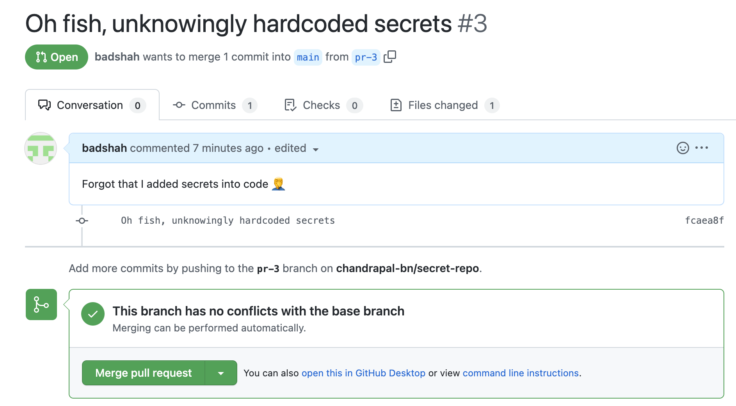The width and height of the screenshot is (736, 406).
Task: Switch to the Commits tab
Action: [213, 105]
